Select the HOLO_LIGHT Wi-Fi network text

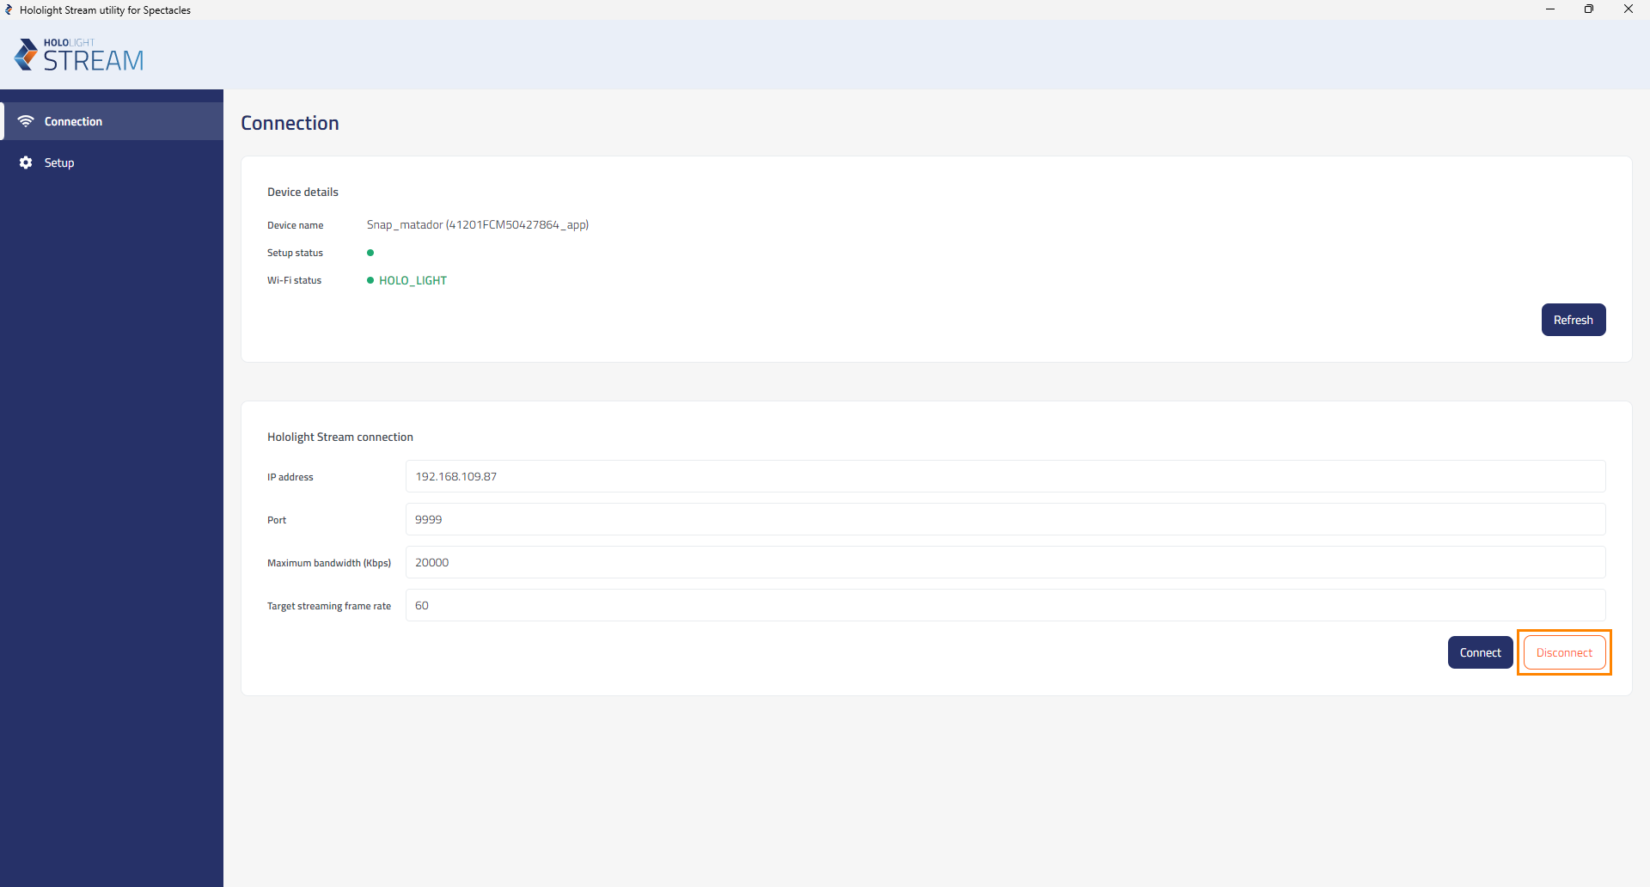click(412, 280)
